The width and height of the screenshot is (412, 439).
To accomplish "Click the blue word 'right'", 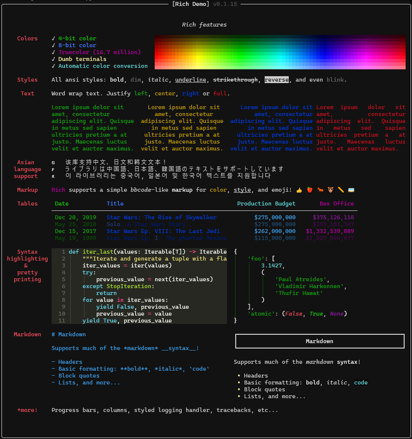I will (x=191, y=93).
